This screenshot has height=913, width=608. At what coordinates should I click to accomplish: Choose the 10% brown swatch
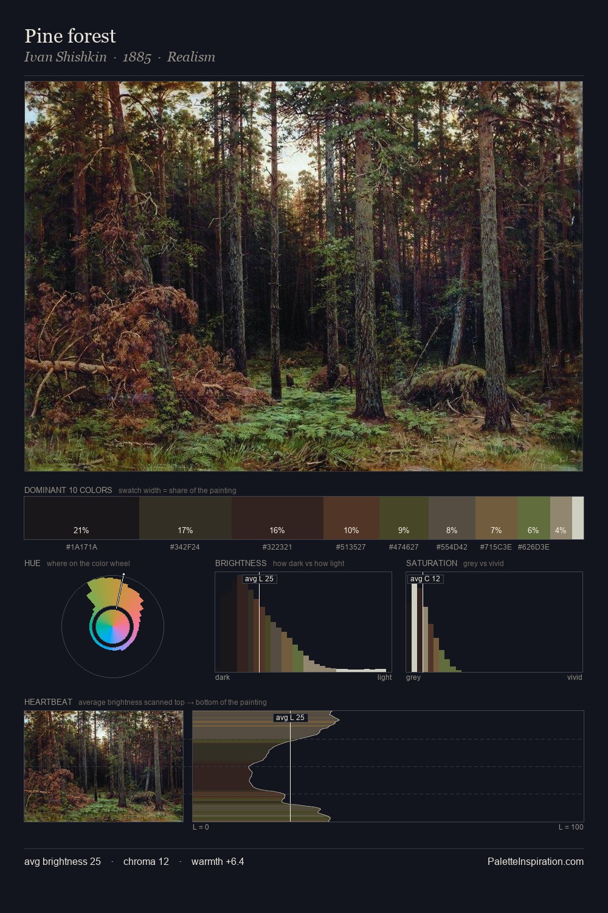click(x=351, y=518)
